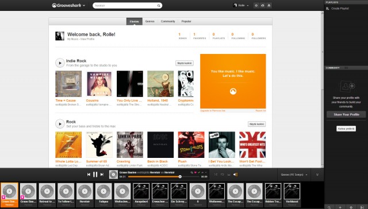The width and height of the screenshot is (368, 209).
Task: Open the My Music link
Action: tap(73, 39)
